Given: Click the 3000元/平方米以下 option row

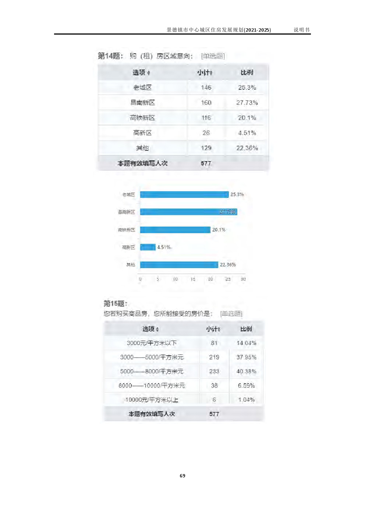Looking at the screenshot, I should click(152, 343).
